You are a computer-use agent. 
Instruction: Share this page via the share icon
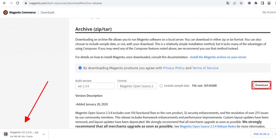[x=234, y=3]
